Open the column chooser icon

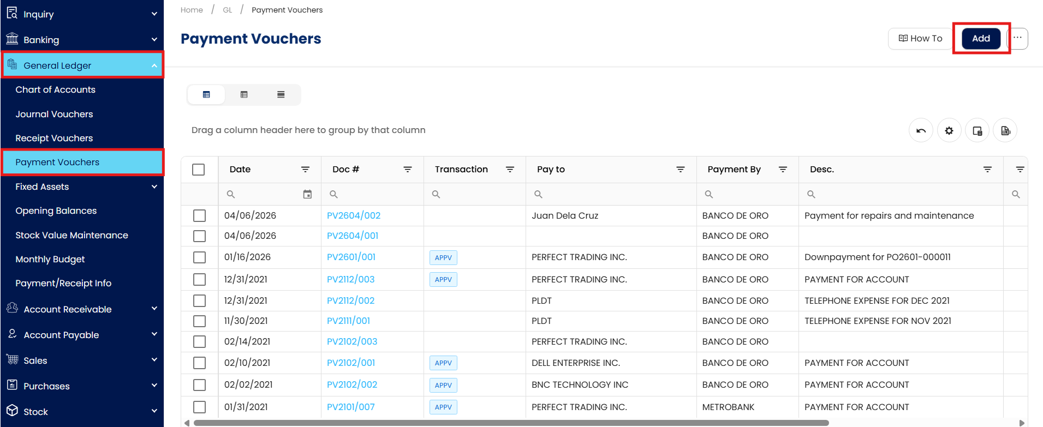point(977,130)
